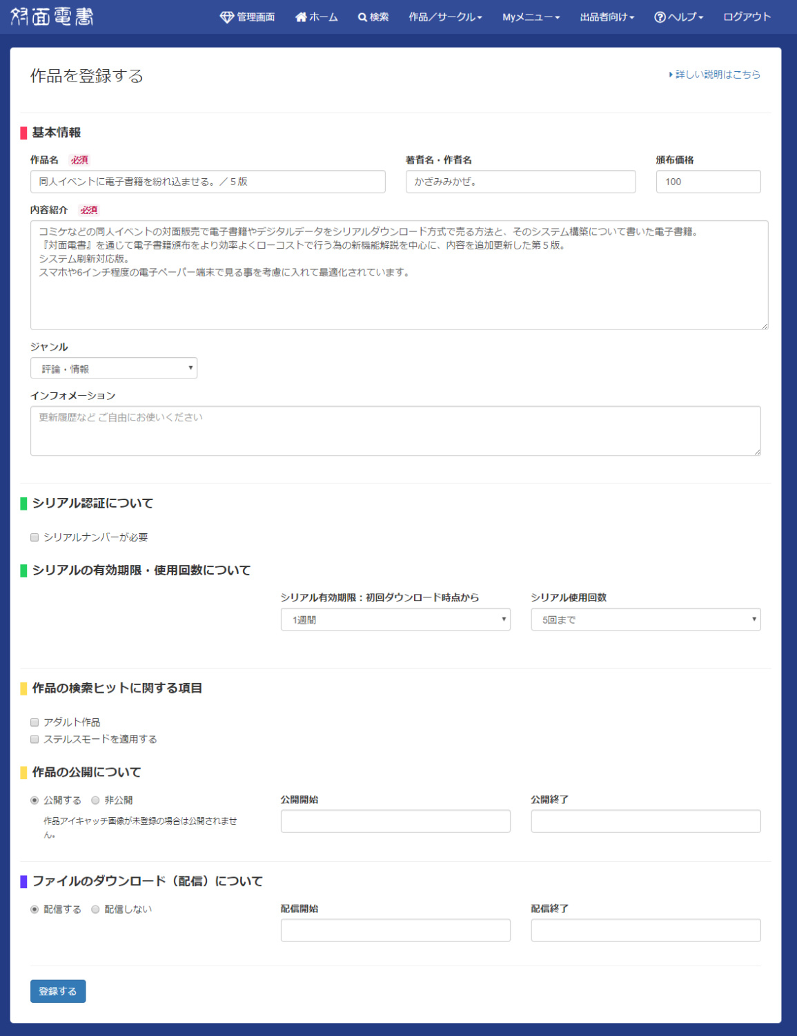
Task: Open the 出品者向け menu
Action: click(x=607, y=17)
